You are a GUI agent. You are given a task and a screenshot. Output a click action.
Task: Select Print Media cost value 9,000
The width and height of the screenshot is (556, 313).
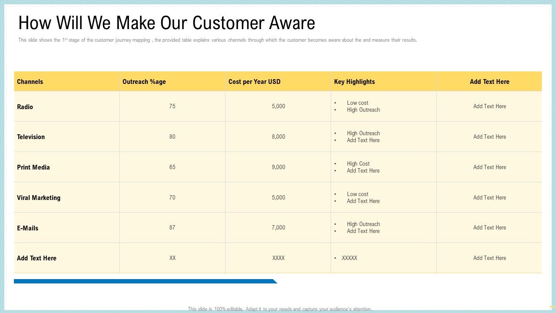click(x=278, y=167)
